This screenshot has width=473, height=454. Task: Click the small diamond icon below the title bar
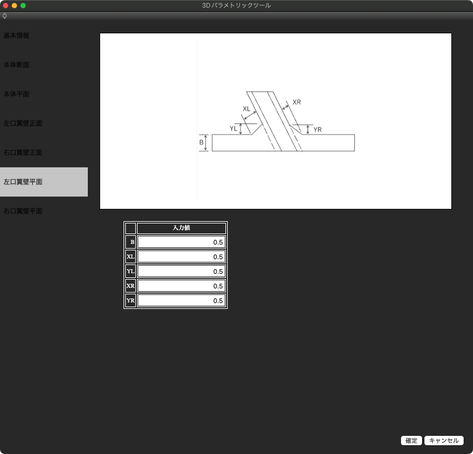point(5,16)
